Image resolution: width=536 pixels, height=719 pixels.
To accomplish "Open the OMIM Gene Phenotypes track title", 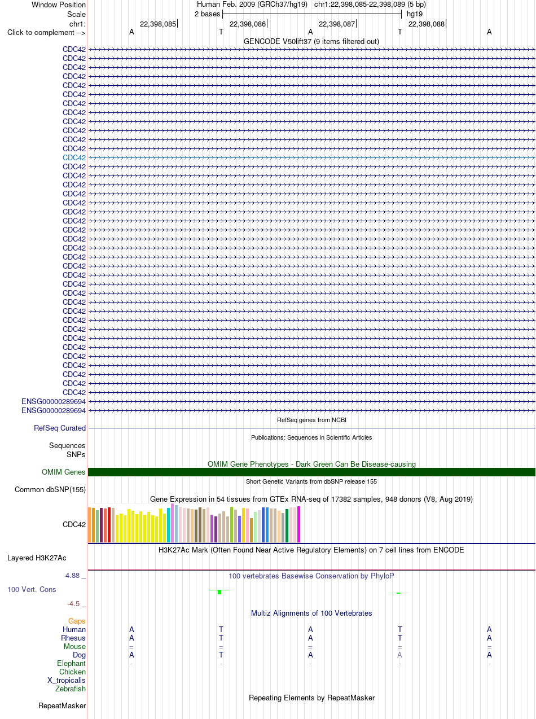I will coord(311,464).
